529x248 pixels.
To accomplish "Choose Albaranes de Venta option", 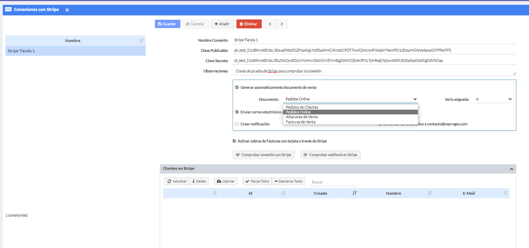I will coord(350,117).
